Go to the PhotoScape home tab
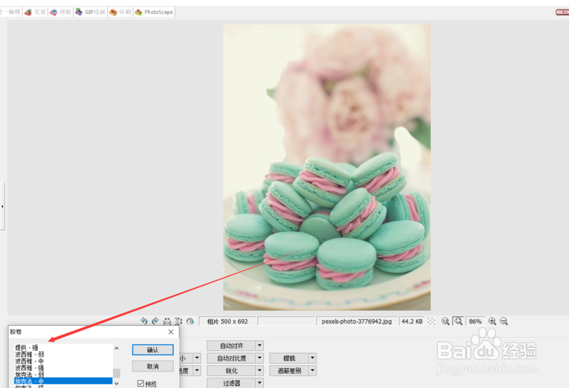This screenshot has height=388, width=569. pos(154,12)
